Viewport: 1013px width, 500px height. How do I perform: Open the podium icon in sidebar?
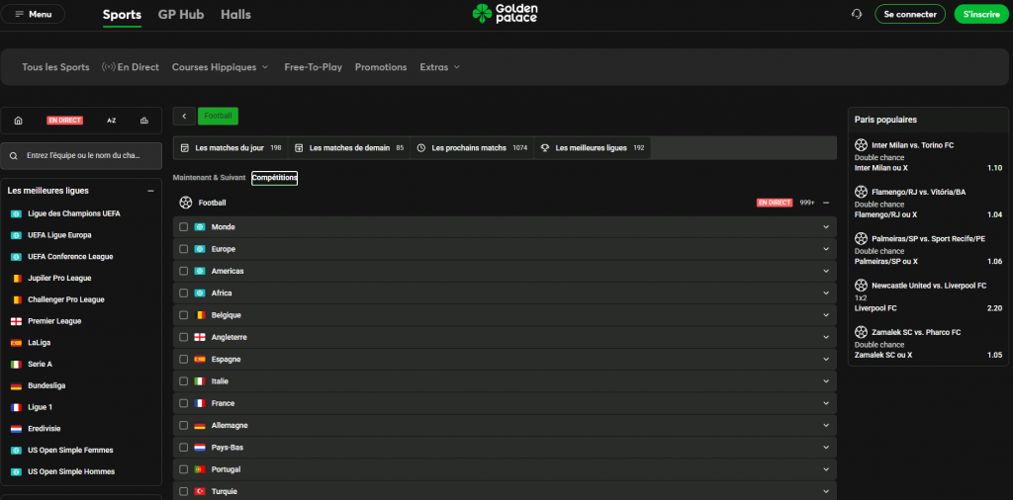[144, 121]
